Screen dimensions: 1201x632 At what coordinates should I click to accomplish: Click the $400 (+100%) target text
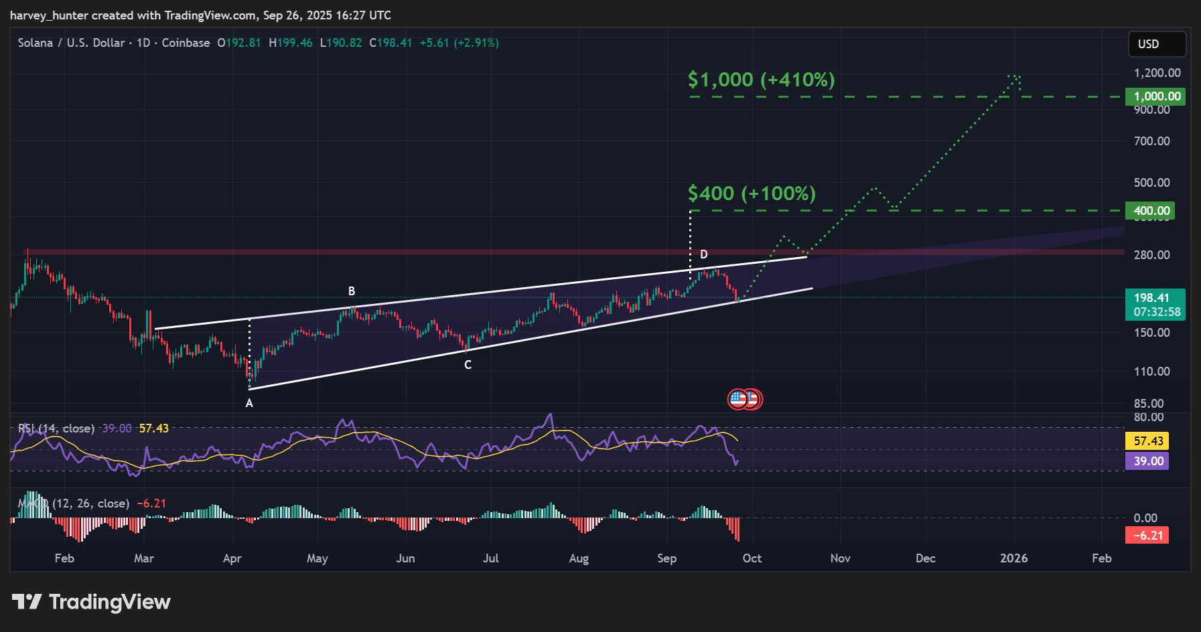coord(752,193)
